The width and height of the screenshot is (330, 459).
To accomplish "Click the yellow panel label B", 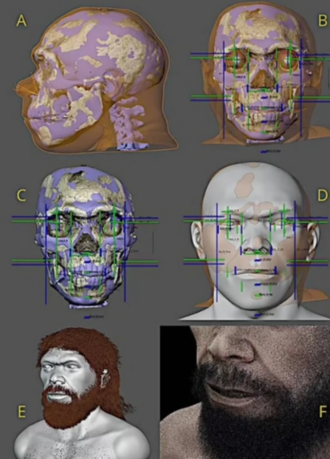I will 323,21.
